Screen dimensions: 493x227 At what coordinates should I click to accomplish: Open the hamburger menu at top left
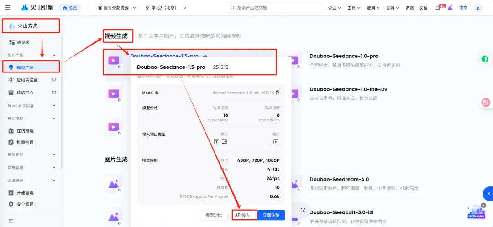[8, 8]
